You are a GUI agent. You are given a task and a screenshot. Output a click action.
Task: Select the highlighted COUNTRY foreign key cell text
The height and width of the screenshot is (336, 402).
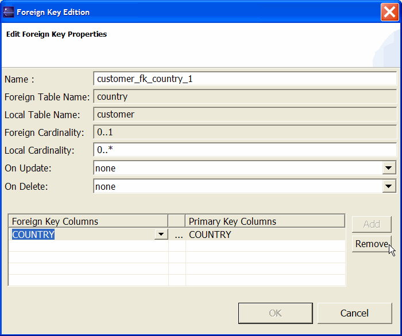(x=33, y=235)
